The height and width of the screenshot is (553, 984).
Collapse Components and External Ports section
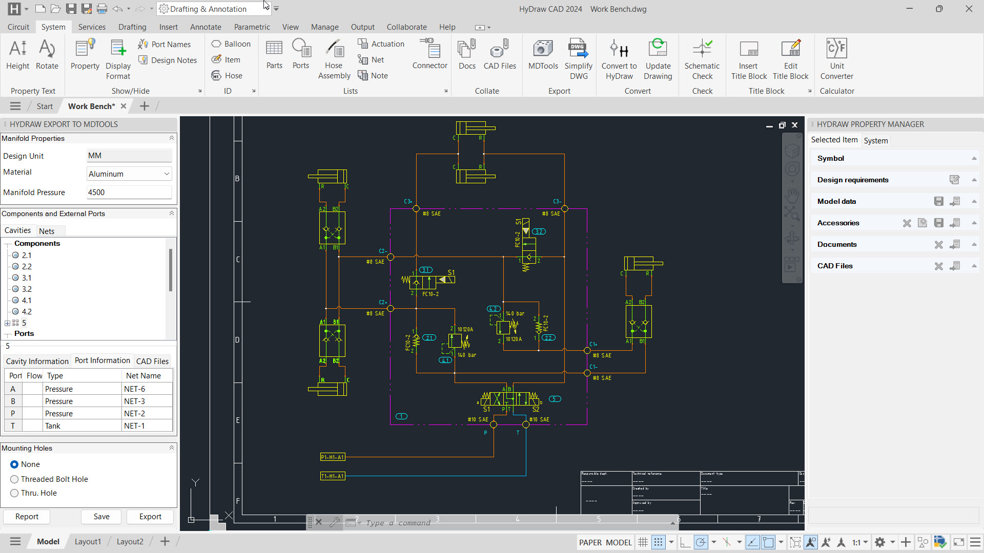click(172, 214)
